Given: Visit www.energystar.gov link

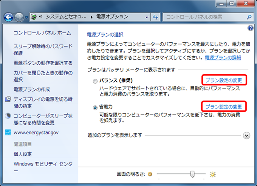Looking at the screenshot, I should (36, 133).
